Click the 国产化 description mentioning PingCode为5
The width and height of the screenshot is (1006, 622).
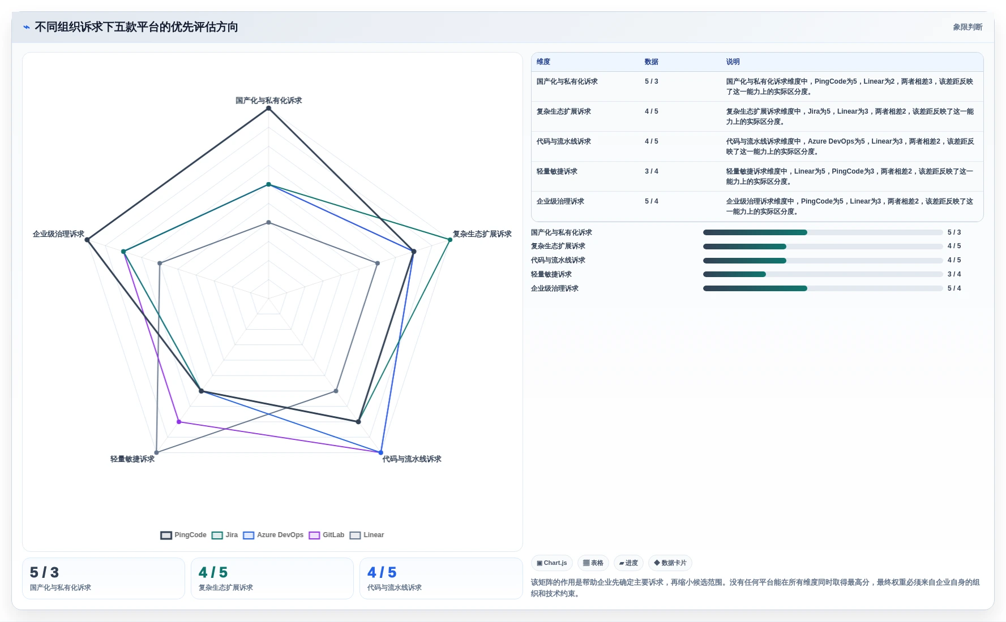click(850, 87)
